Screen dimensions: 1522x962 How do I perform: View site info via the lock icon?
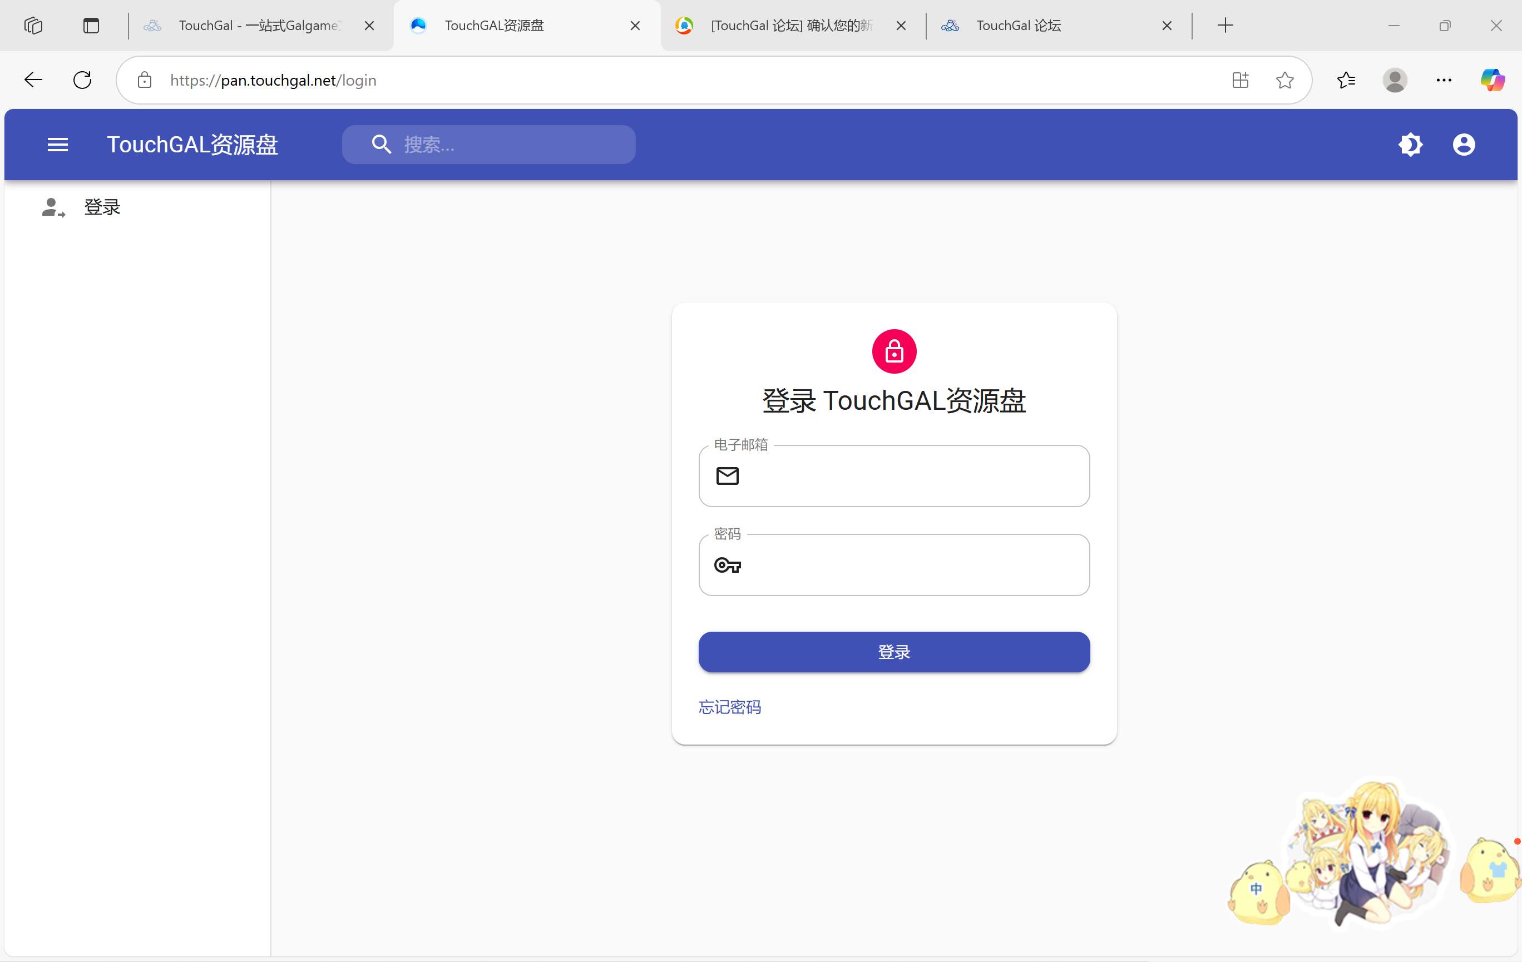point(145,80)
